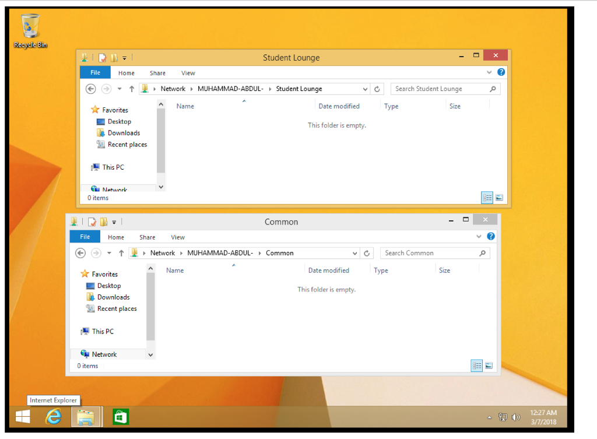597x439 pixels.
Task: Switch to Share tab in Common window
Action: 147,237
